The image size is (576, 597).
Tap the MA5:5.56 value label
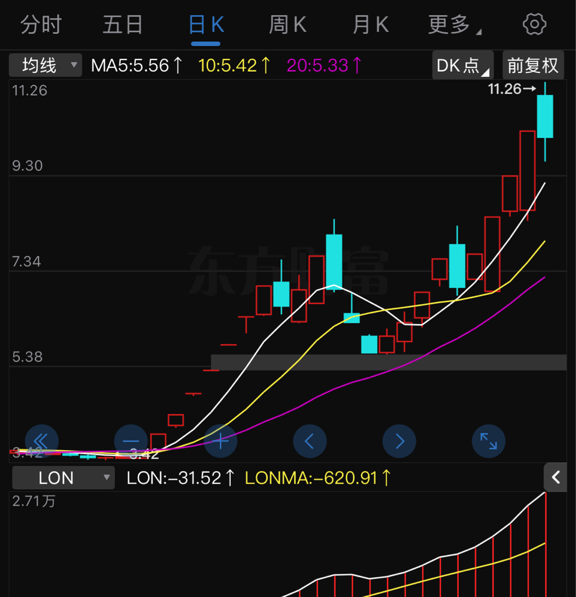(137, 65)
